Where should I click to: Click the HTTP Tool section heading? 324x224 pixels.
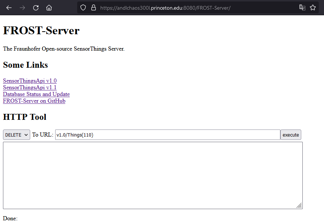pos(25,117)
